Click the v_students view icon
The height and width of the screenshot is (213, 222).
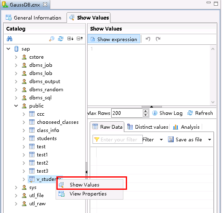[31, 179]
